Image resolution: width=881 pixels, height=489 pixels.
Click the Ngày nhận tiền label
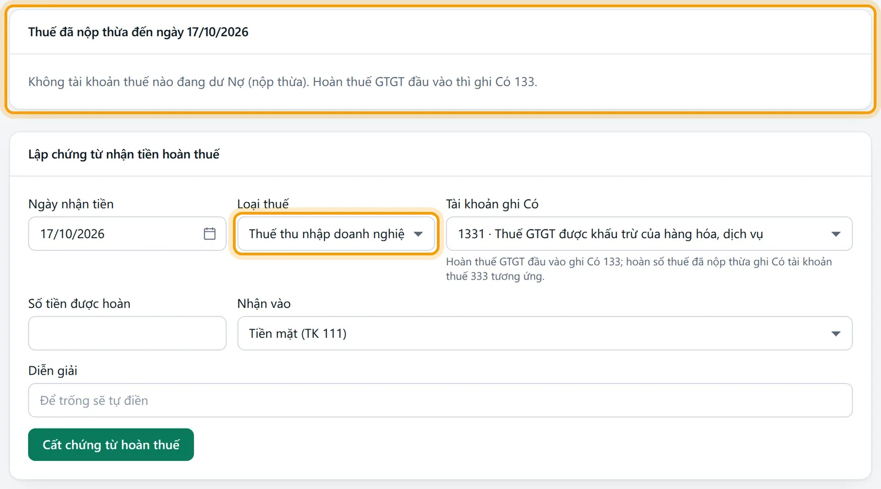point(71,204)
